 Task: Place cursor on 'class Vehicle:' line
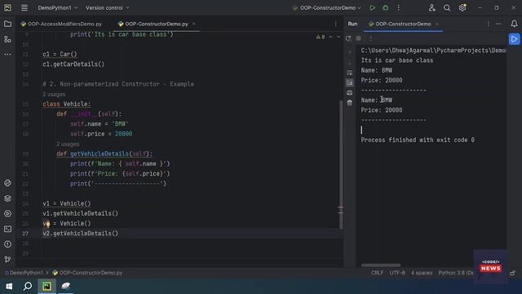click(67, 104)
